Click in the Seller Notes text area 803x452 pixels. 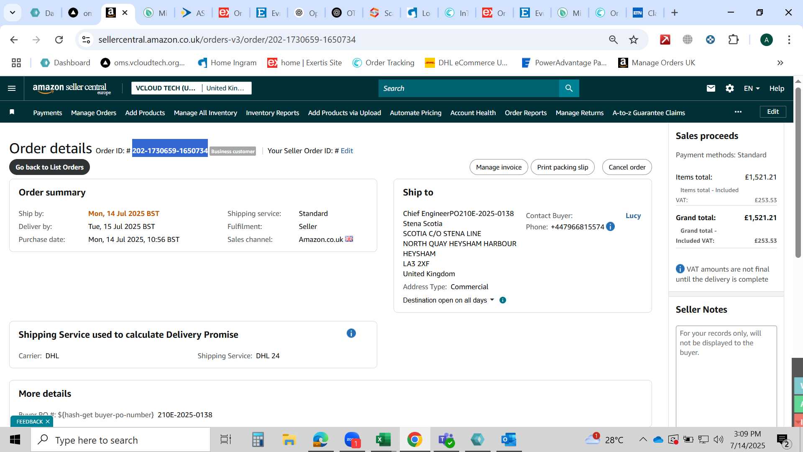[x=726, y=376]
